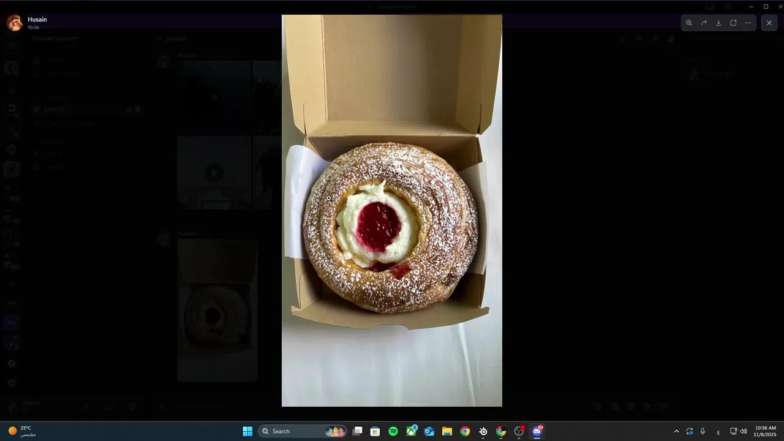Click the Discord taskbar icon
Viewport: 784px width, 441px height.
[537, 431]
